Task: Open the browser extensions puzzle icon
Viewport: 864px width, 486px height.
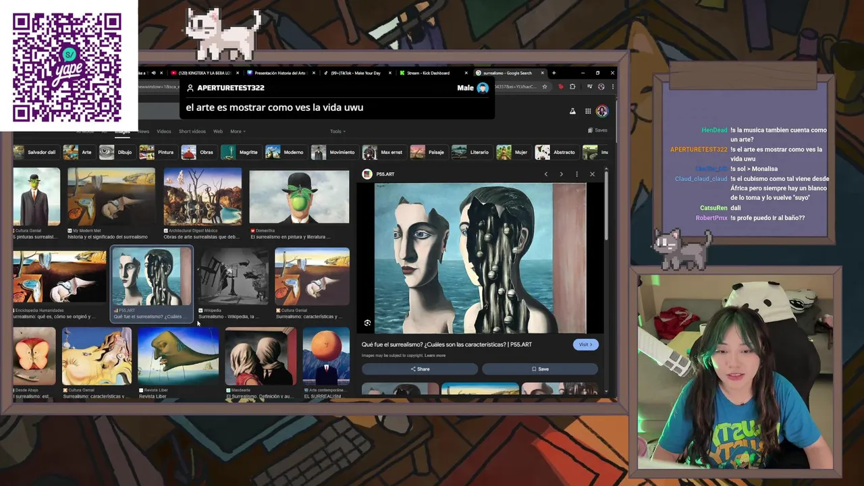Action: pyautogui.click(x=572, y=86)
